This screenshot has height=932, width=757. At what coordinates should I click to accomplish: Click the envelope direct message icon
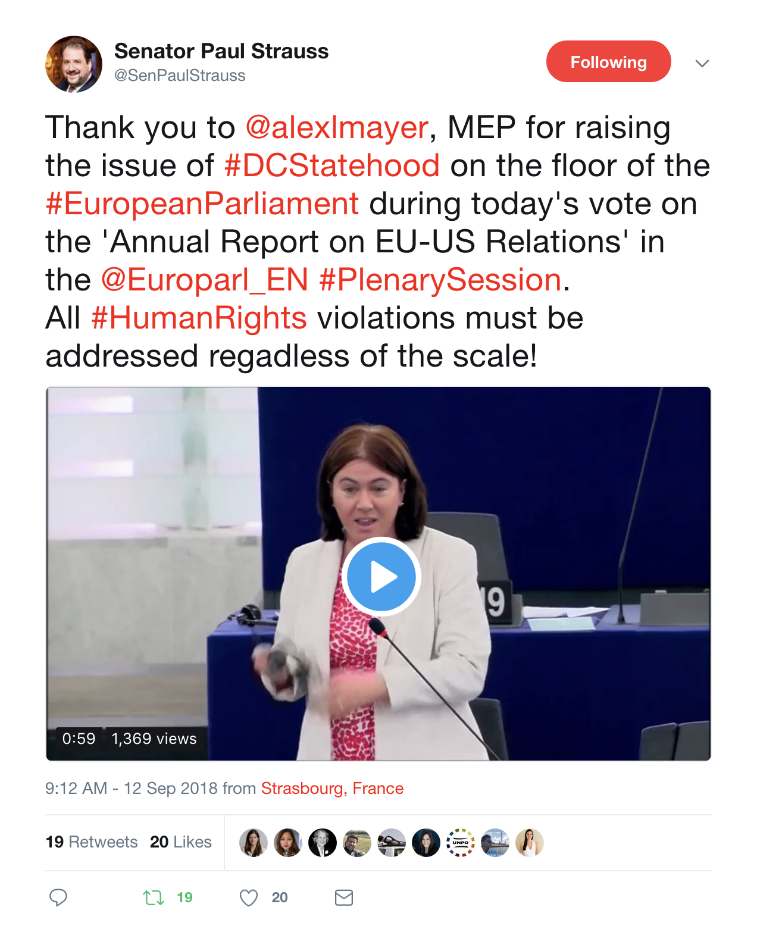[344, 897]
